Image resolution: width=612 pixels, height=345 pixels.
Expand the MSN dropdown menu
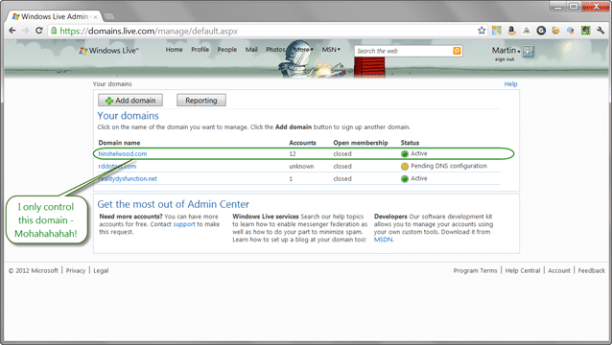[x=331, y=50]
